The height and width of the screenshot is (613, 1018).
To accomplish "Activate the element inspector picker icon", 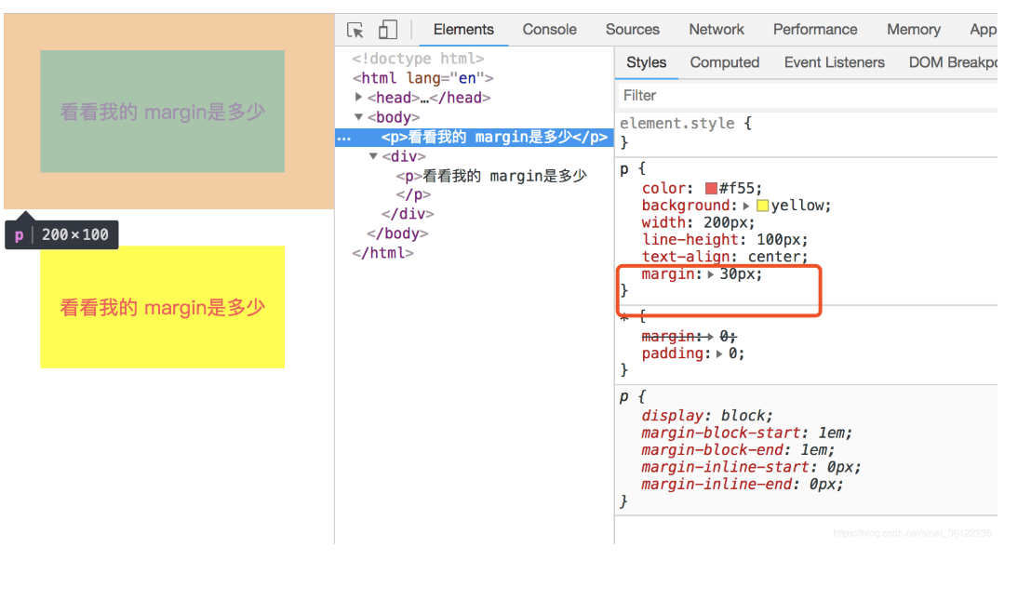I will coord(355,30).
